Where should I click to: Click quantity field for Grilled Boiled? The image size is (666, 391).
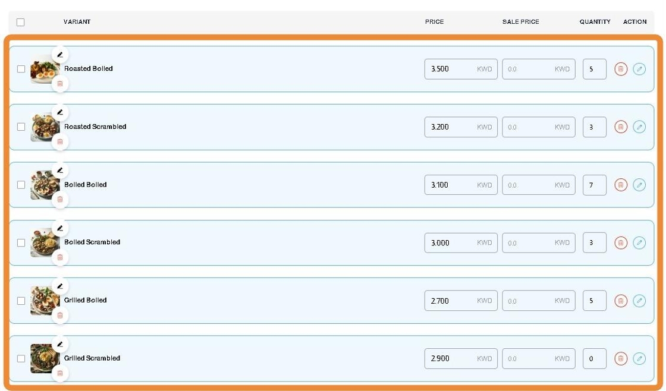[595, 301]
